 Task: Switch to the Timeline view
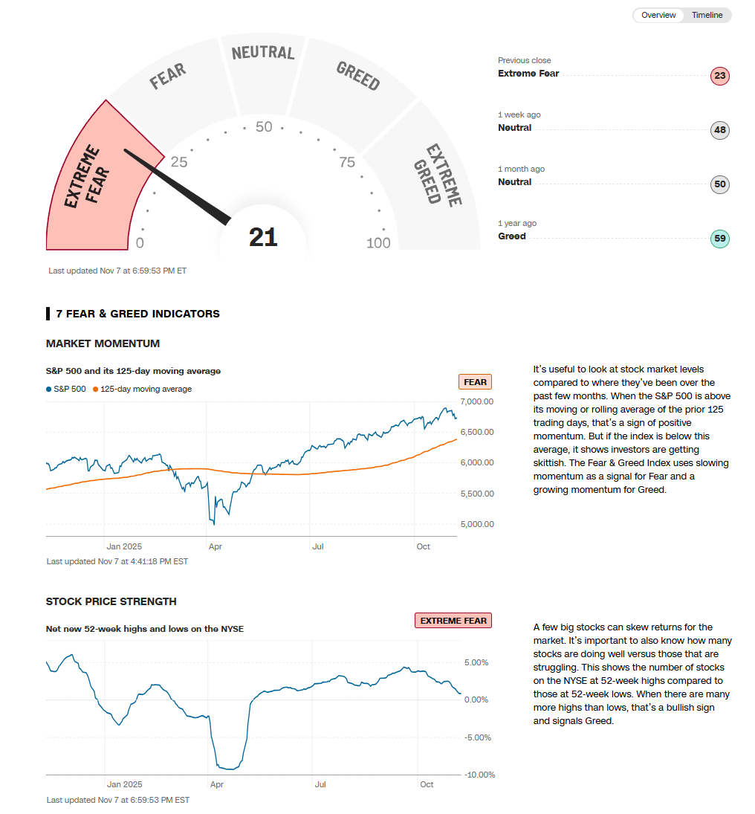(x=707, y=15)
